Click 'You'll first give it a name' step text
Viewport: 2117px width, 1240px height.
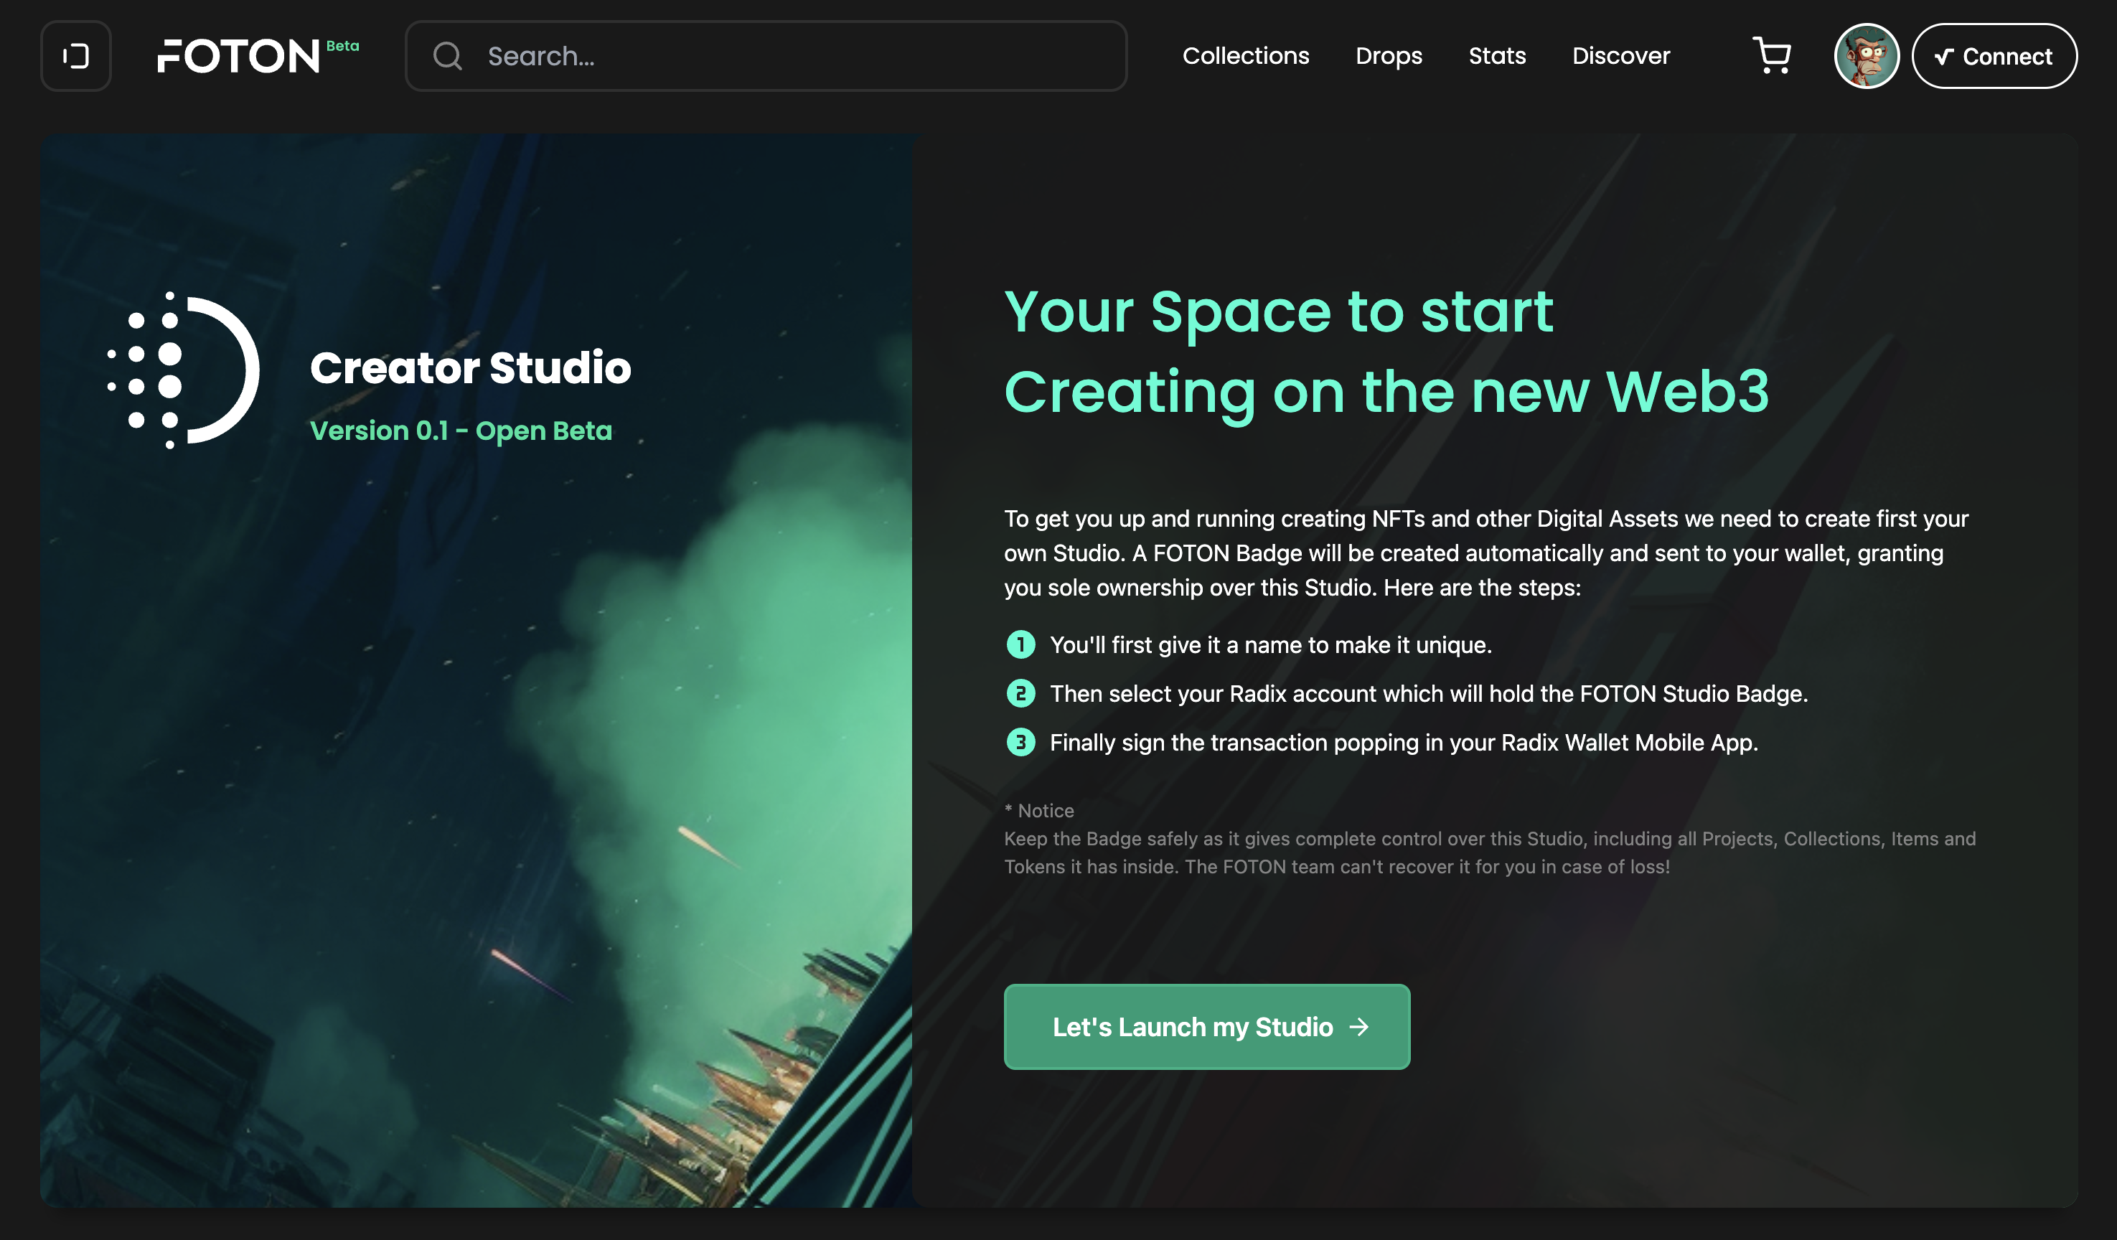pos(1270,645)
